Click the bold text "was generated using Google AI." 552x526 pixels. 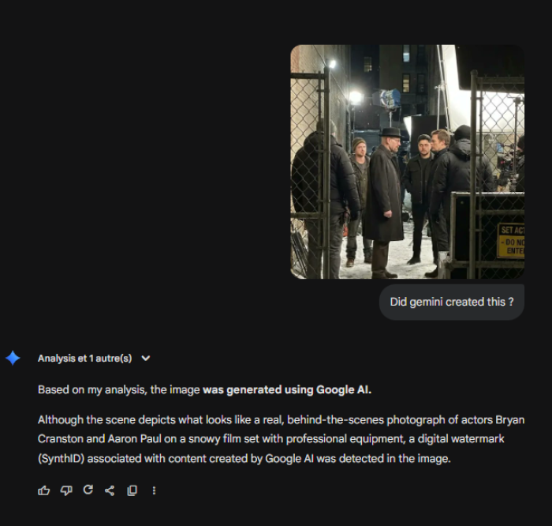pos(287,389)
